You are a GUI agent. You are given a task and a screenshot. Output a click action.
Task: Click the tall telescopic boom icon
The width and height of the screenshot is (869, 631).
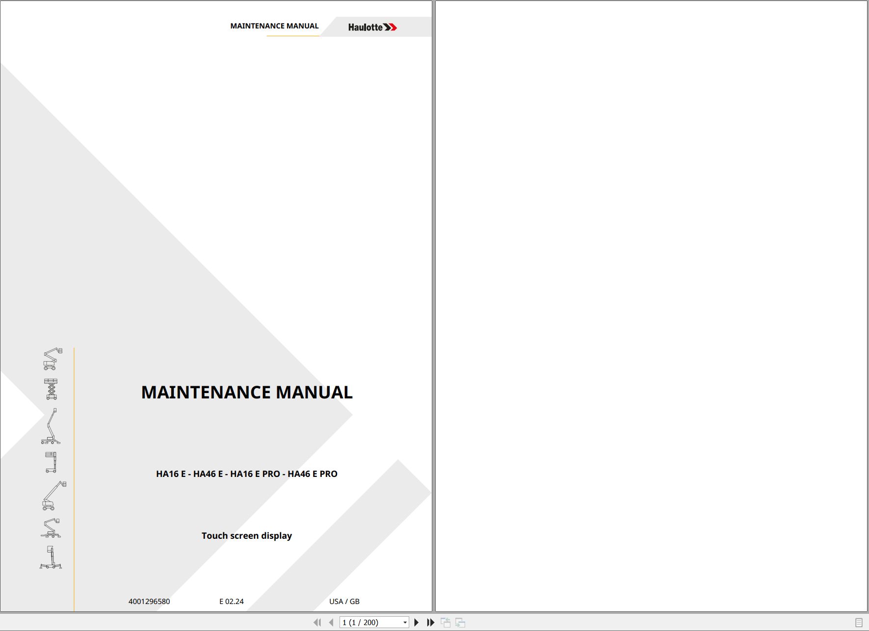[50, 426]
